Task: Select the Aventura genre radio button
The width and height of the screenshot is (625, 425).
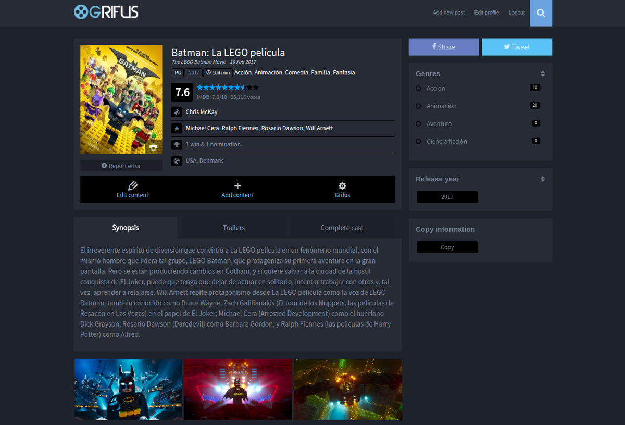Action: pos(418,124)
